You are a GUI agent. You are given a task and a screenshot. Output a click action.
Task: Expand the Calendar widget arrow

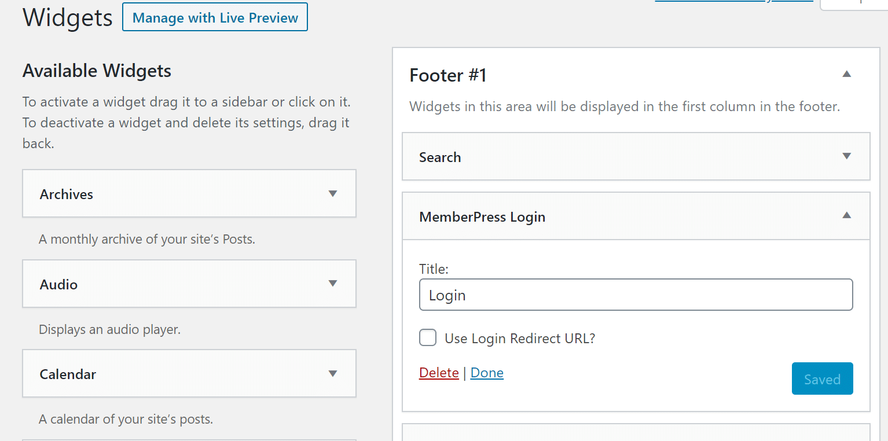333,373
